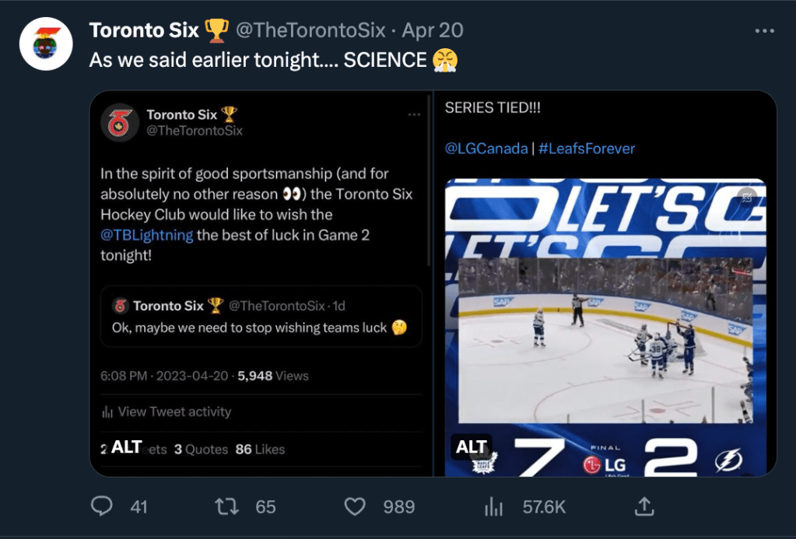The width and height of the screenshot is (796, 539).
Task: Like the tweet with heart icon
Action: [355, 506]
